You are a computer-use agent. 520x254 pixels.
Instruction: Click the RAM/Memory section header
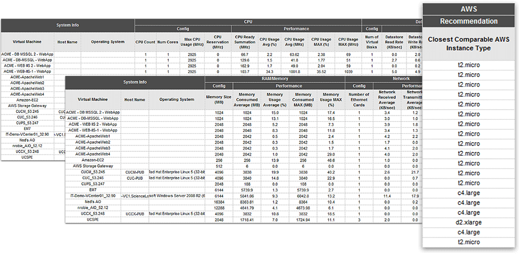tap(275, 79)
